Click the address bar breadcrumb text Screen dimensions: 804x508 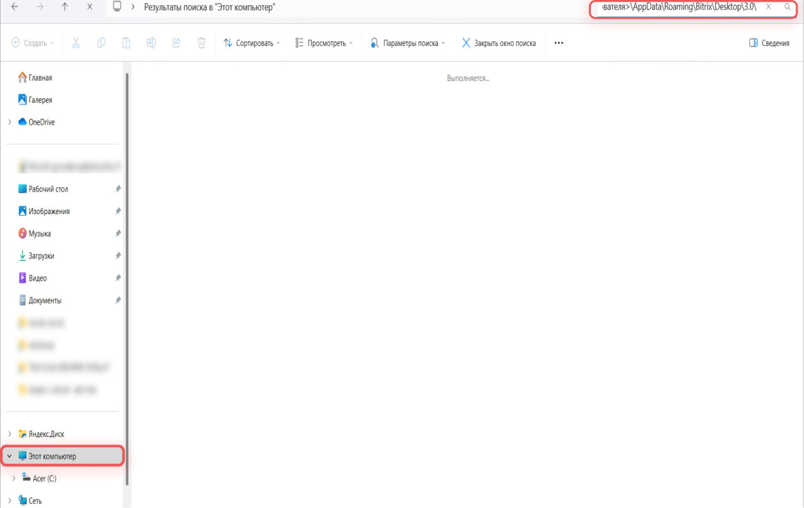pos(210,7)
